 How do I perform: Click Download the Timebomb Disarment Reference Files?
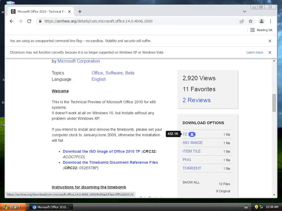(110, 162)
